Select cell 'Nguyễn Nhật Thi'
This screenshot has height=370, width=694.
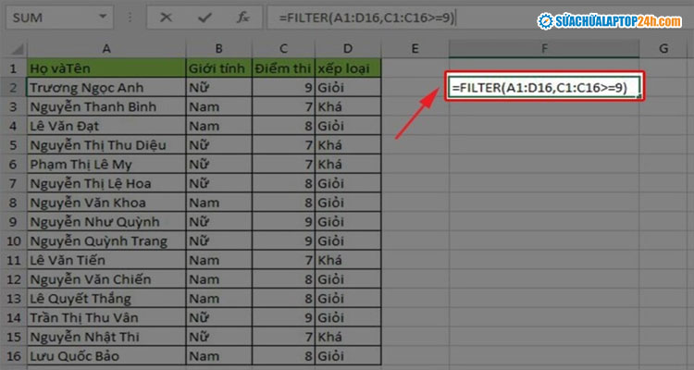(106, 337)
